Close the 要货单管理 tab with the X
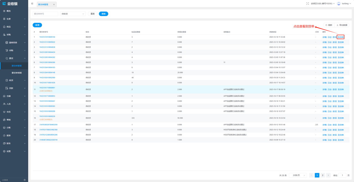The width and height of the screenshot is (354, 182). coord(54,4)
